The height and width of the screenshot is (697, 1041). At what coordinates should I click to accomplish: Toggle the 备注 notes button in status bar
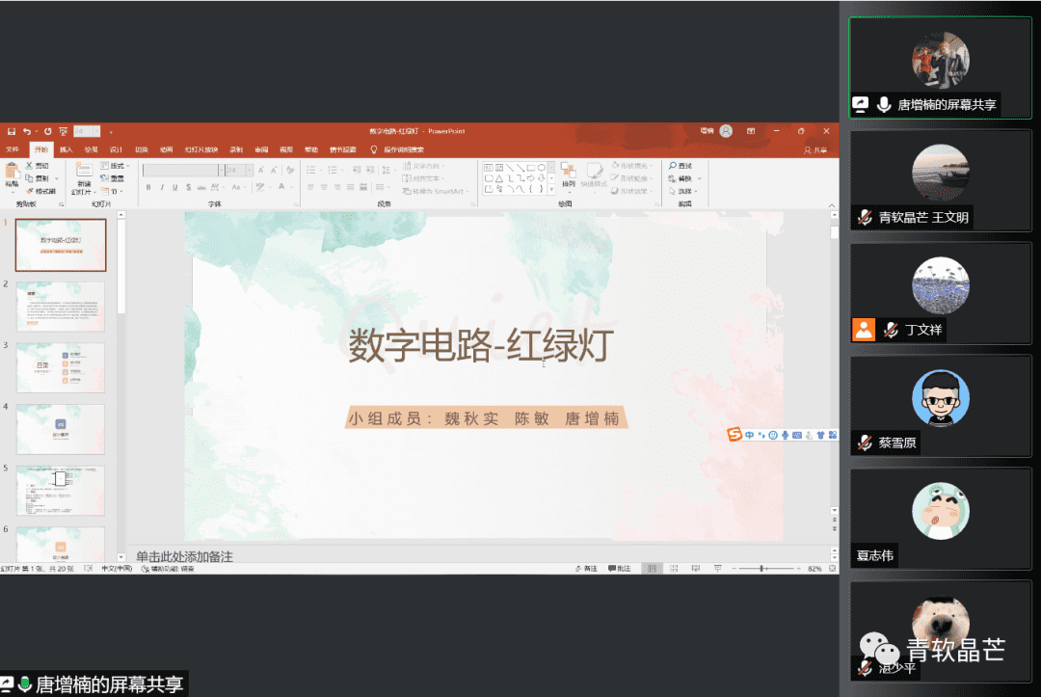coord(586,569)
